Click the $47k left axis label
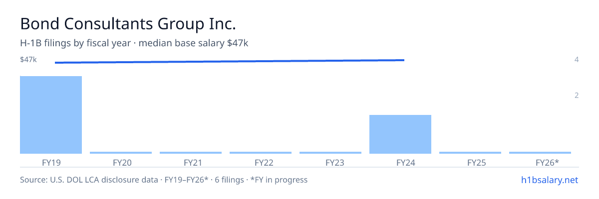 click(x=28, y=60)
